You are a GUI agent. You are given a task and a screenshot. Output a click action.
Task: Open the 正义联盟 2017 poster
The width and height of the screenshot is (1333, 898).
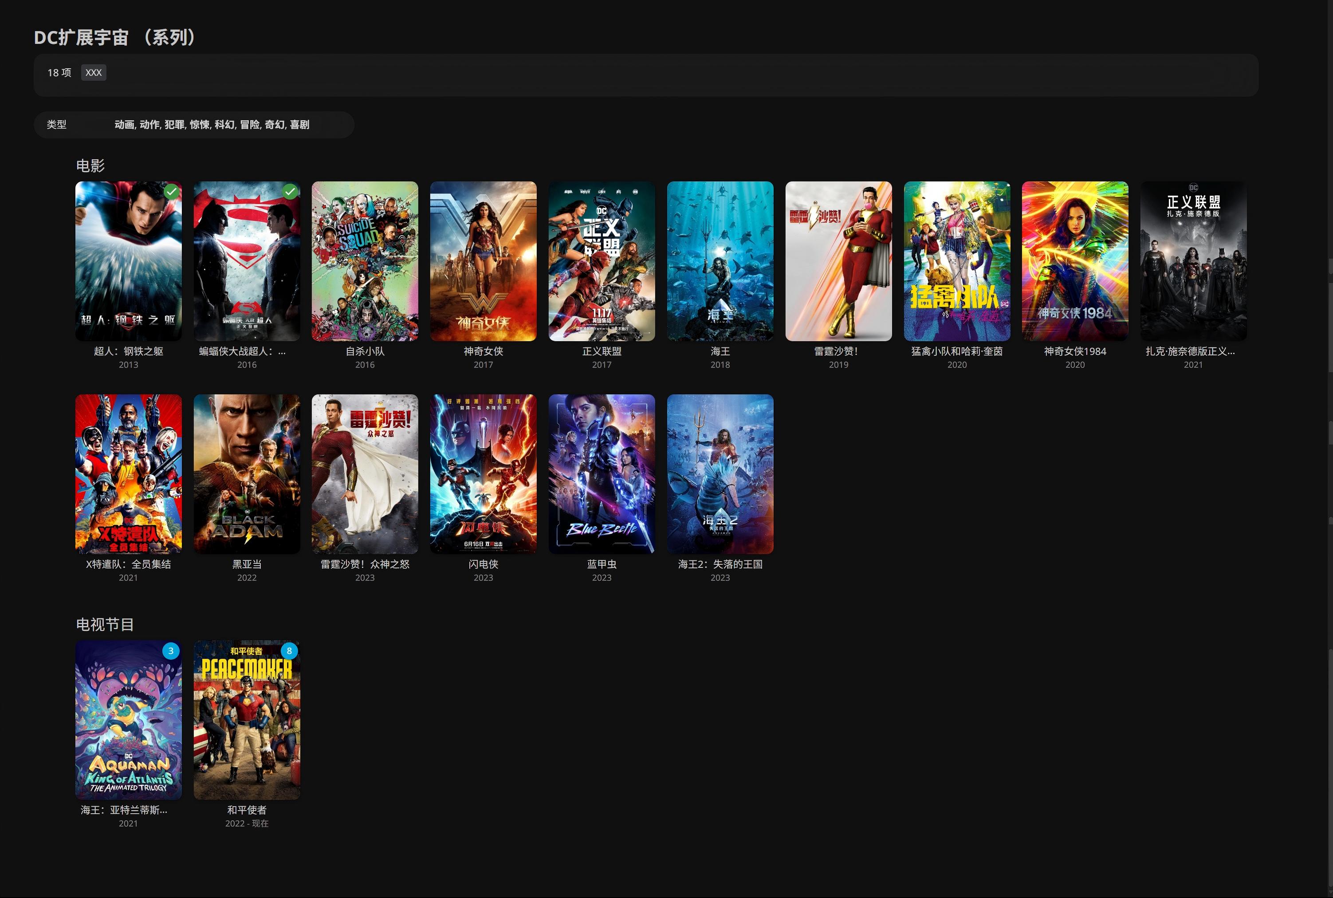pos(602,261)
